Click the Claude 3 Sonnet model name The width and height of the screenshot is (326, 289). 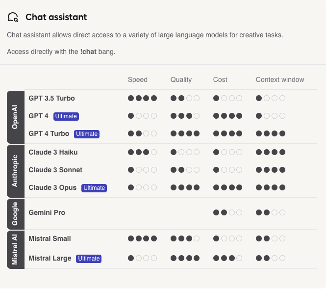(55, 170)
